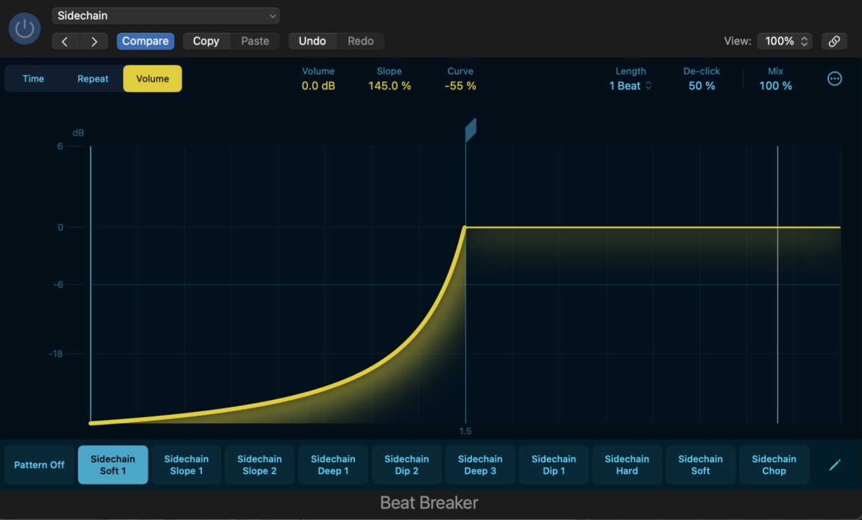862x520 pixels.
Task: Click the Undo button
Action: (312, 41)
